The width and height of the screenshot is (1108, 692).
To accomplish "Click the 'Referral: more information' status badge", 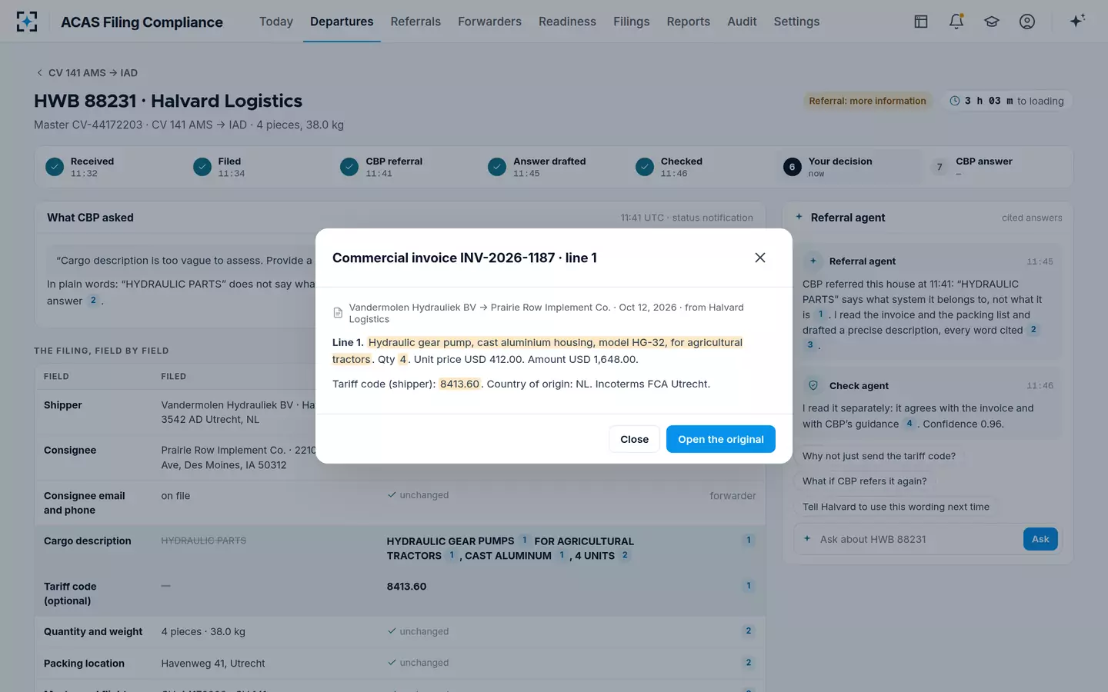I will pos(868,101).
